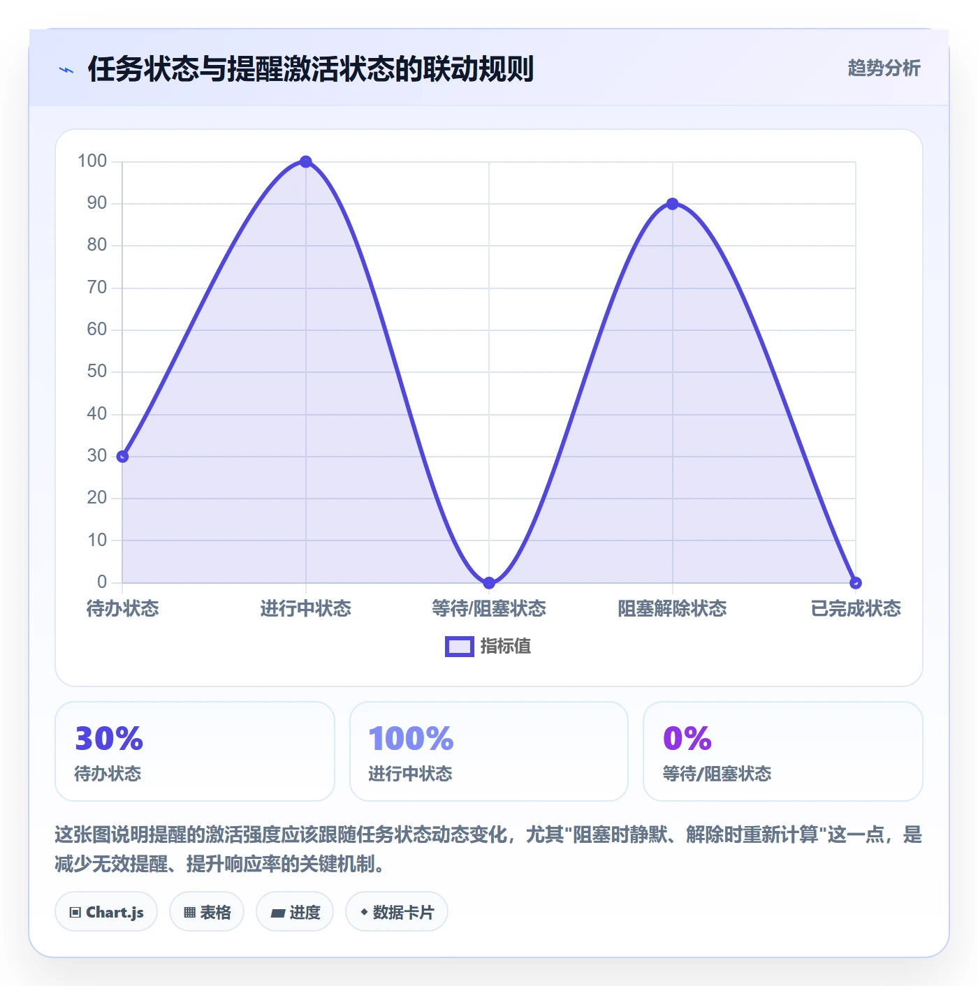The height and width of the screenshot is (986, 978).
Task: Select the 100% 进行中状态 stat card
Action: 489,751
